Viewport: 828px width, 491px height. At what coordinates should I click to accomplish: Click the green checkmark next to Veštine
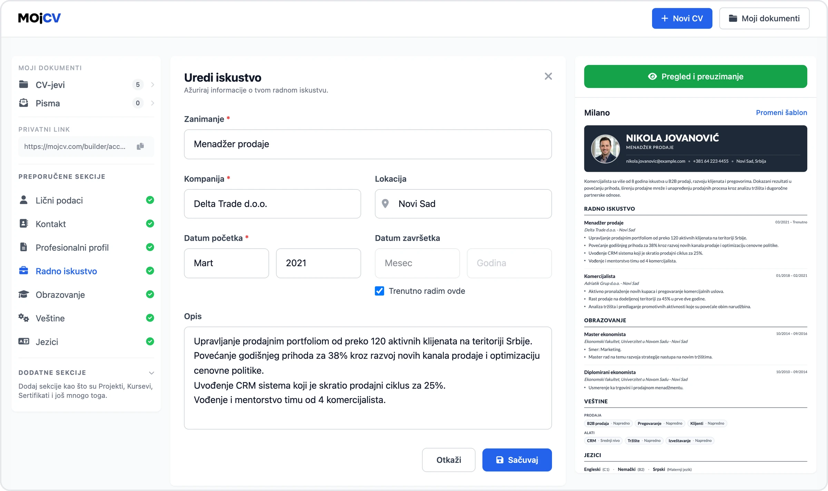[x=150, y=318]
